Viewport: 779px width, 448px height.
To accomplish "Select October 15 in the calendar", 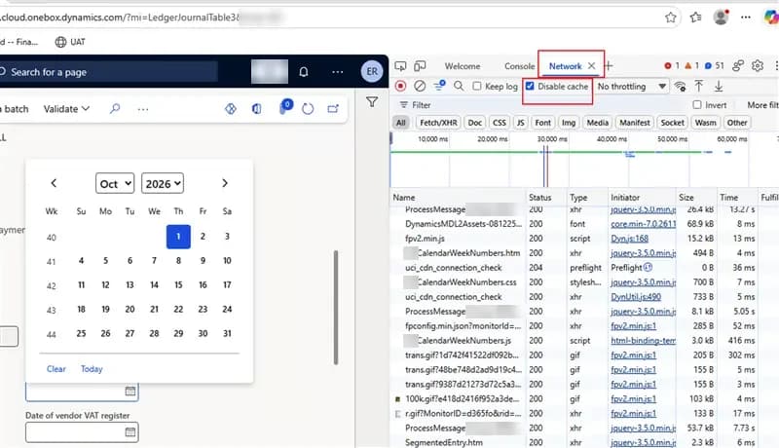I will (x=178, y=285).
